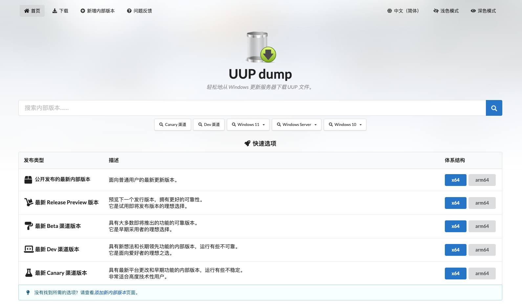Screen dimensions: 522x304
Task: Select arm64 for 最新 Dev 渠道版本
Action: click(482, 250)
